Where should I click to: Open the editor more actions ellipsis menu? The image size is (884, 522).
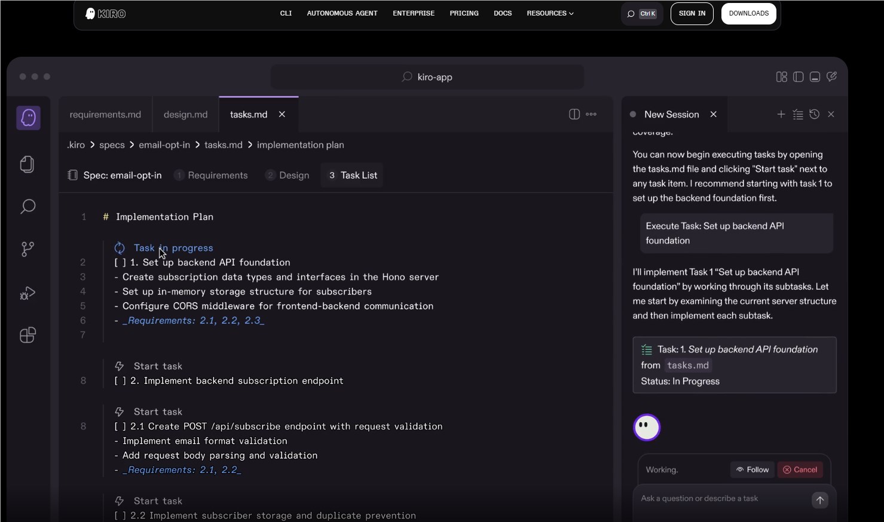[591, 114]
